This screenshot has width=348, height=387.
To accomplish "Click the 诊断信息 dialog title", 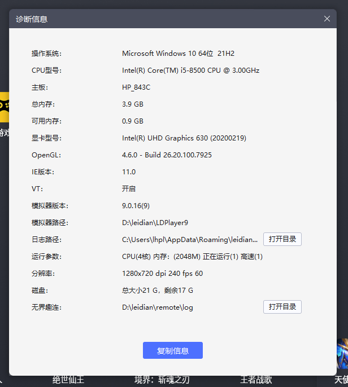I will tap(32, 19).
